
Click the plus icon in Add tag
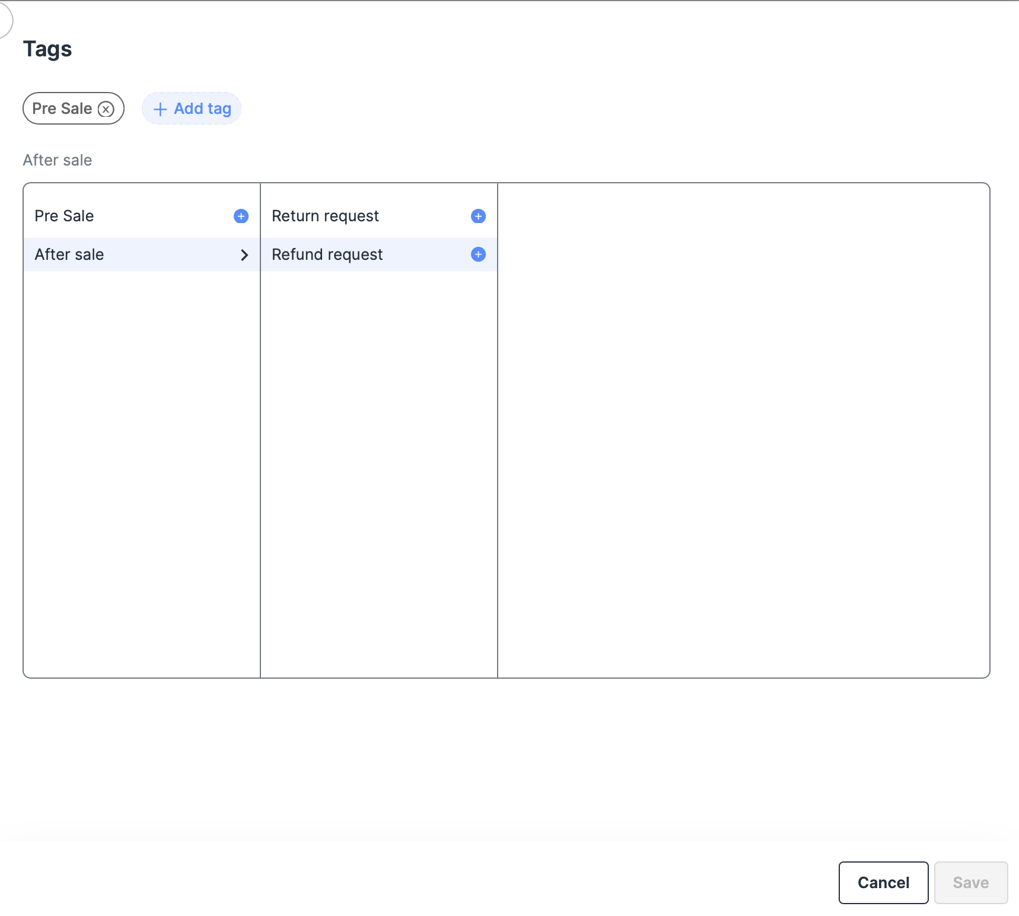160,109
